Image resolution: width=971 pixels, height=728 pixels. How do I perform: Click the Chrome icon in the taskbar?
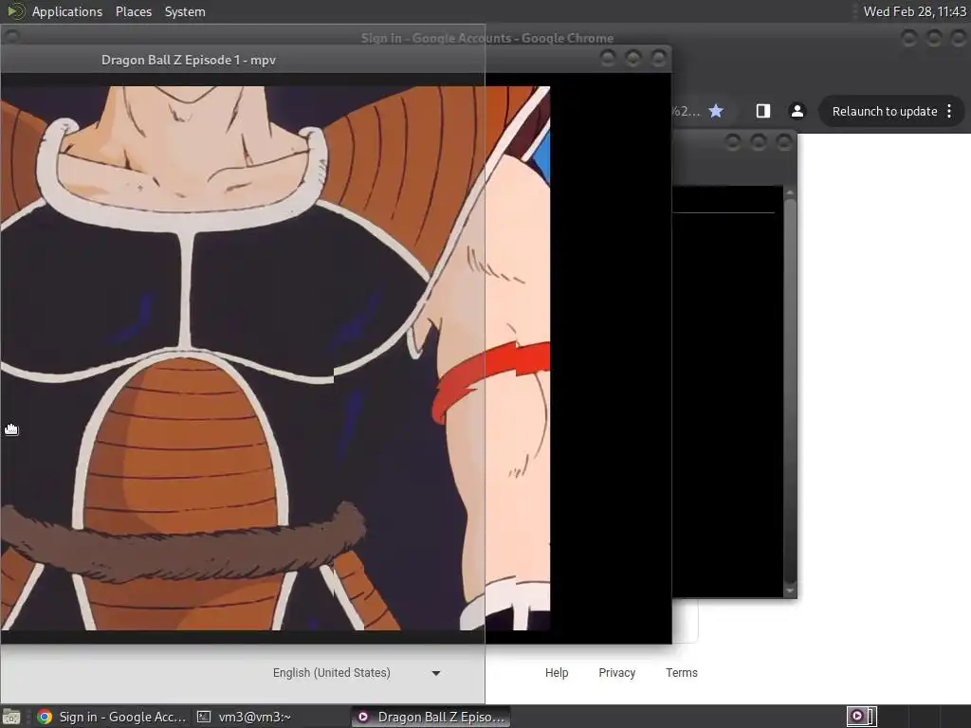45,717
